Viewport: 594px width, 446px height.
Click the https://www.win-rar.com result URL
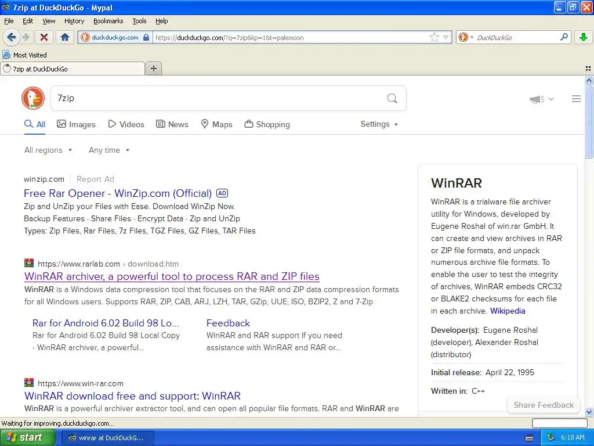click(80, 383)
